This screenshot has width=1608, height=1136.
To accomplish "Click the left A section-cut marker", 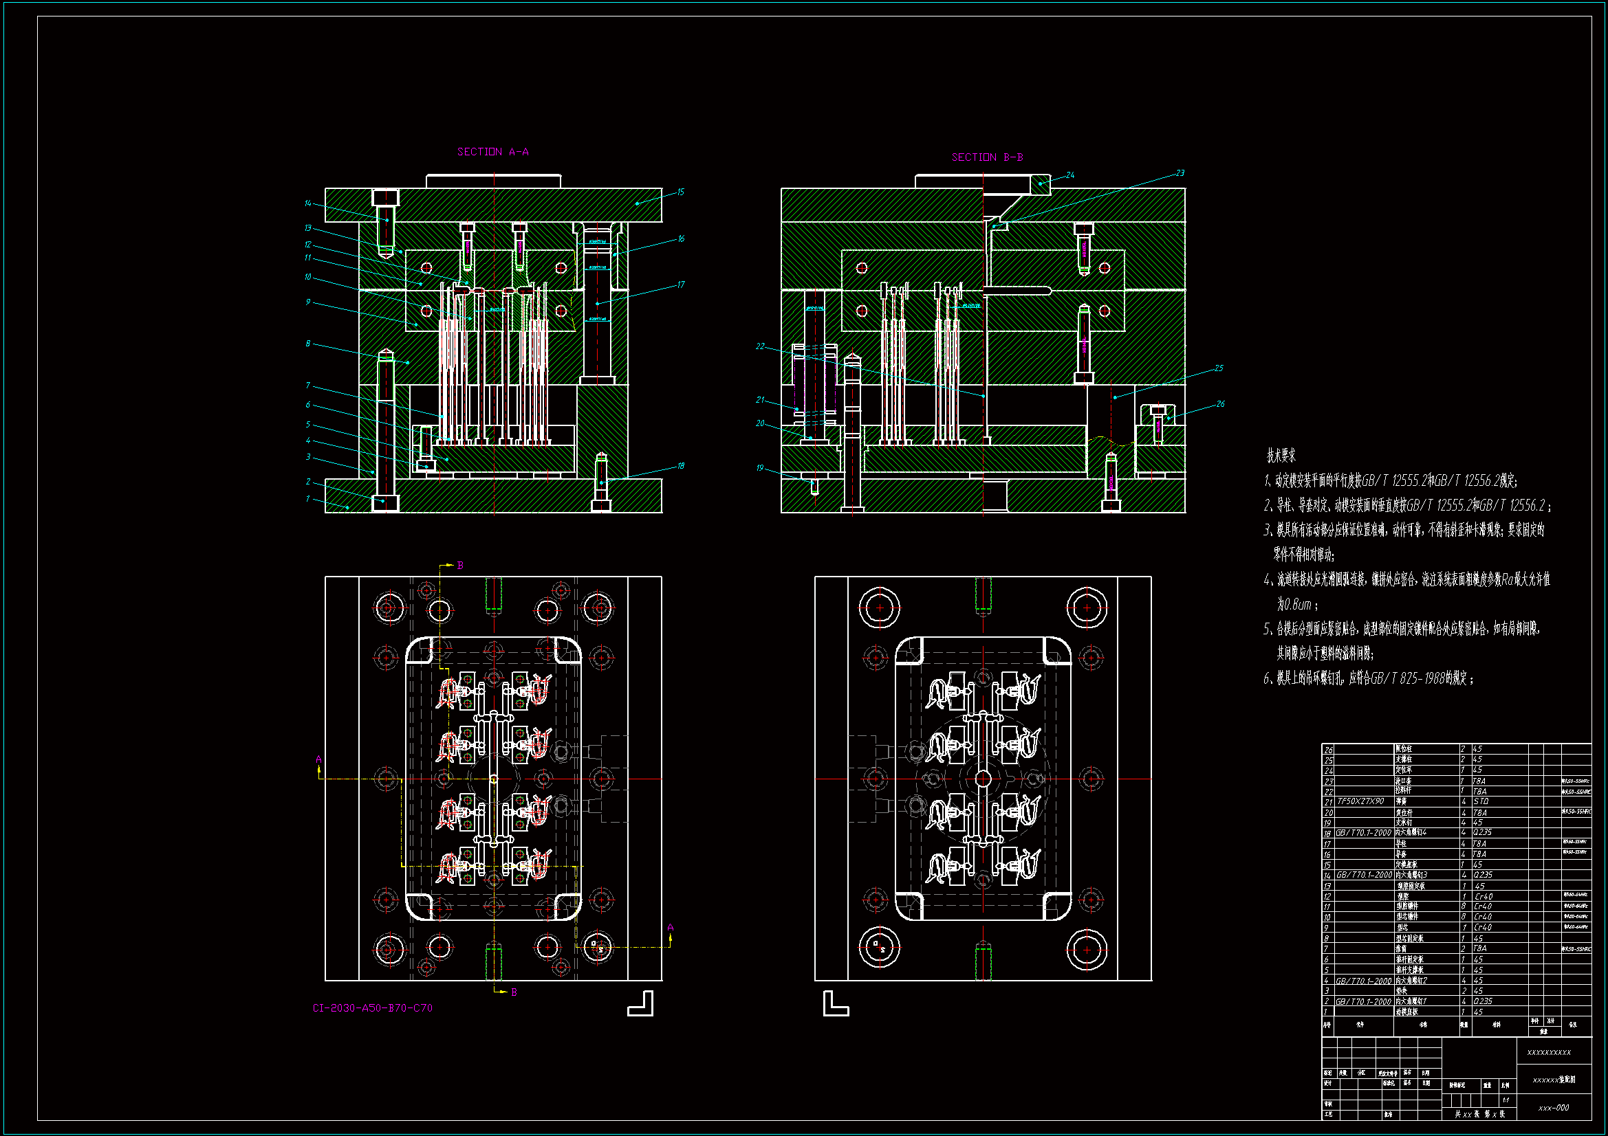I will click(318, 759).
